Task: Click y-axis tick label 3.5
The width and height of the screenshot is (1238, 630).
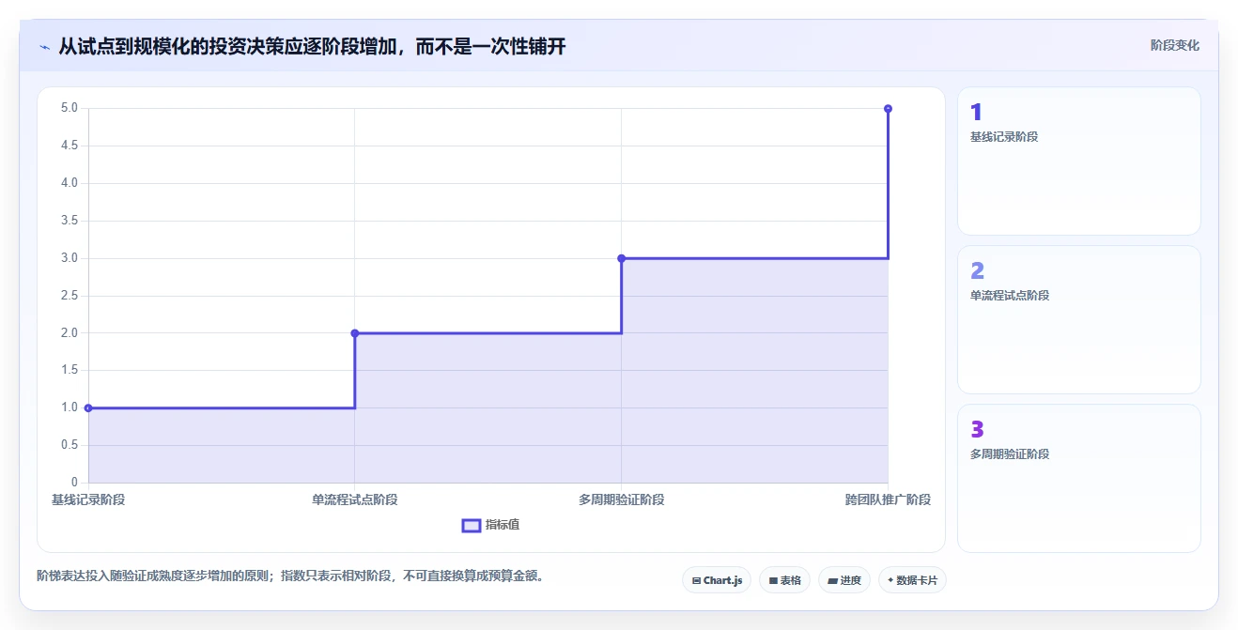Action: point(70,221)
